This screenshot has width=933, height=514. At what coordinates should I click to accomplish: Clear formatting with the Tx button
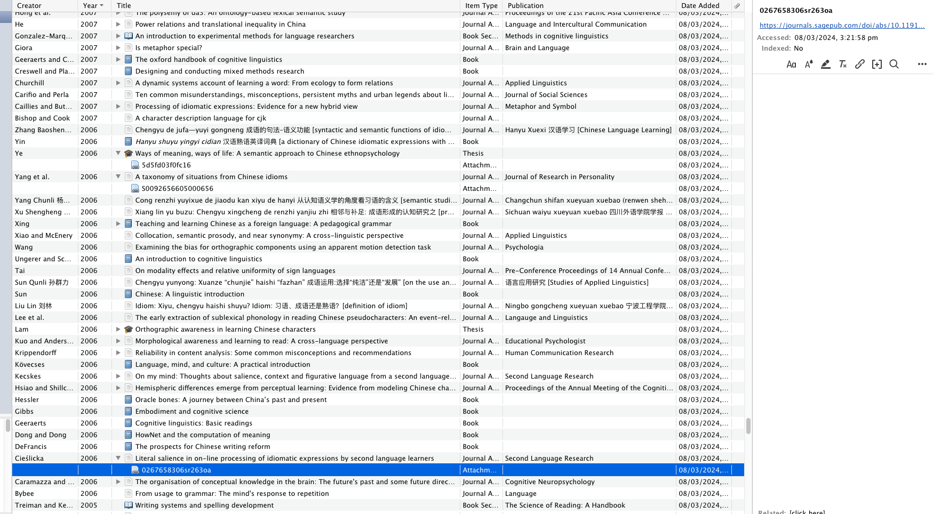[843, 65]
